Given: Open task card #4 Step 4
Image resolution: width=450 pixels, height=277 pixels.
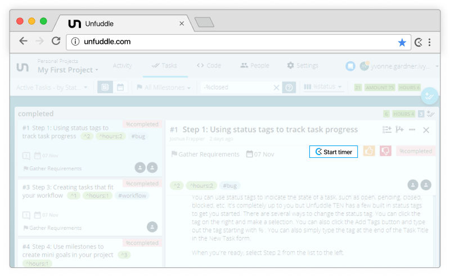Looking at the screenshot, I should coord(90,253).
